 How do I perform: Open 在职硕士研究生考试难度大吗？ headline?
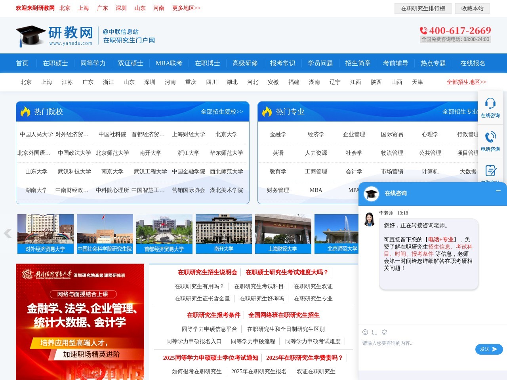click(287, 272)
